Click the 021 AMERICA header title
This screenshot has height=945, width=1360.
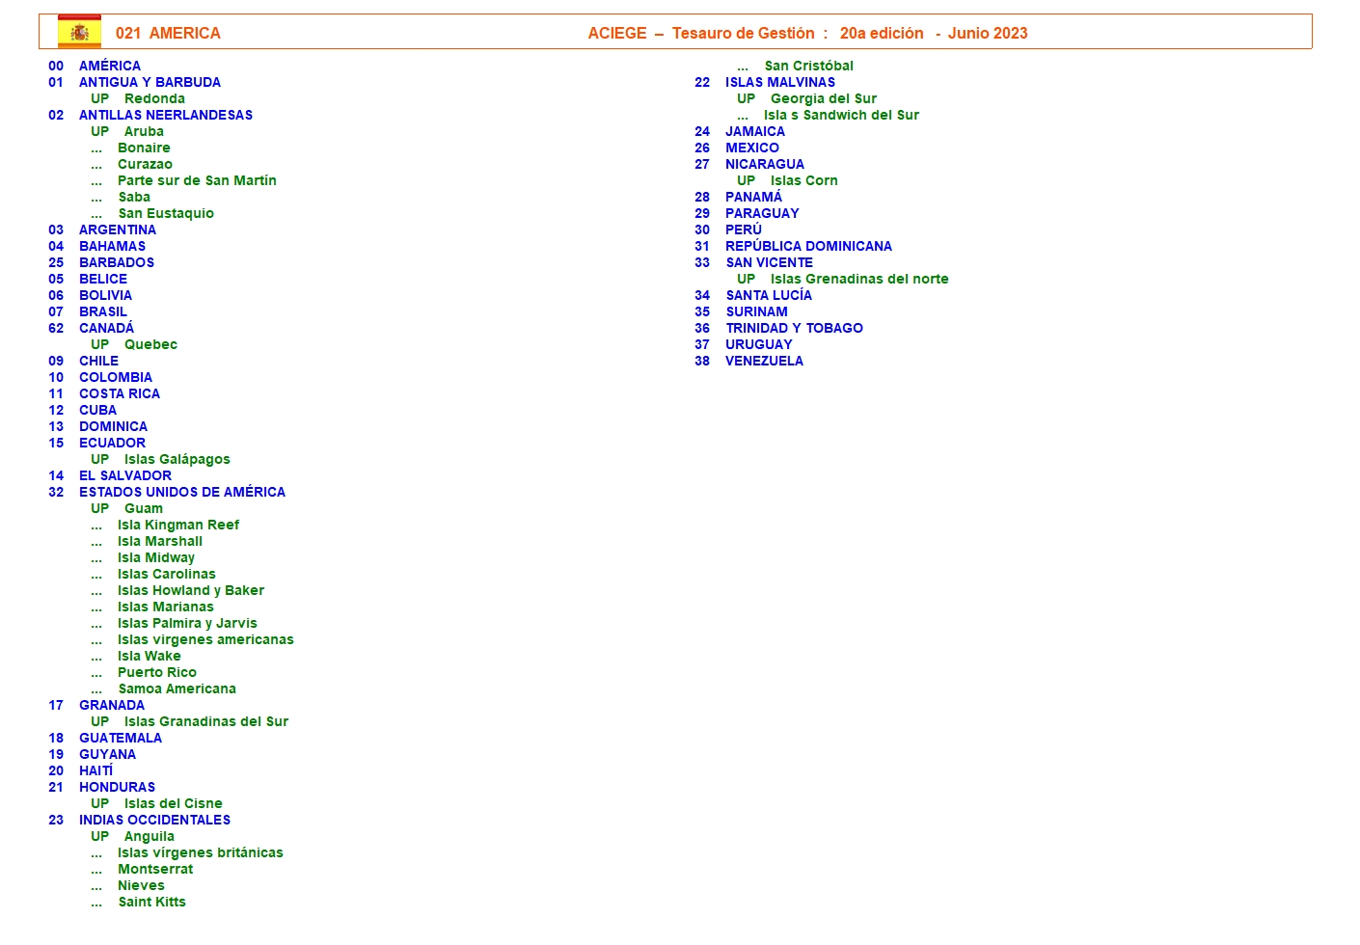point(168,33)
